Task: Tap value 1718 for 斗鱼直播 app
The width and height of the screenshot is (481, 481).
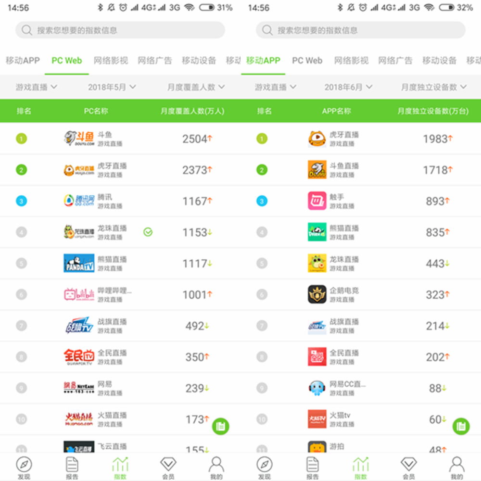Action: click(x=435, y=170)
